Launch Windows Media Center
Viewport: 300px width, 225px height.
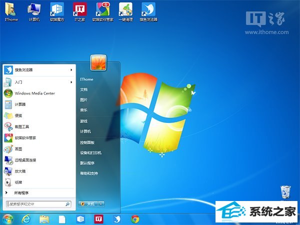pyautogui.click(x=39, y=93)
